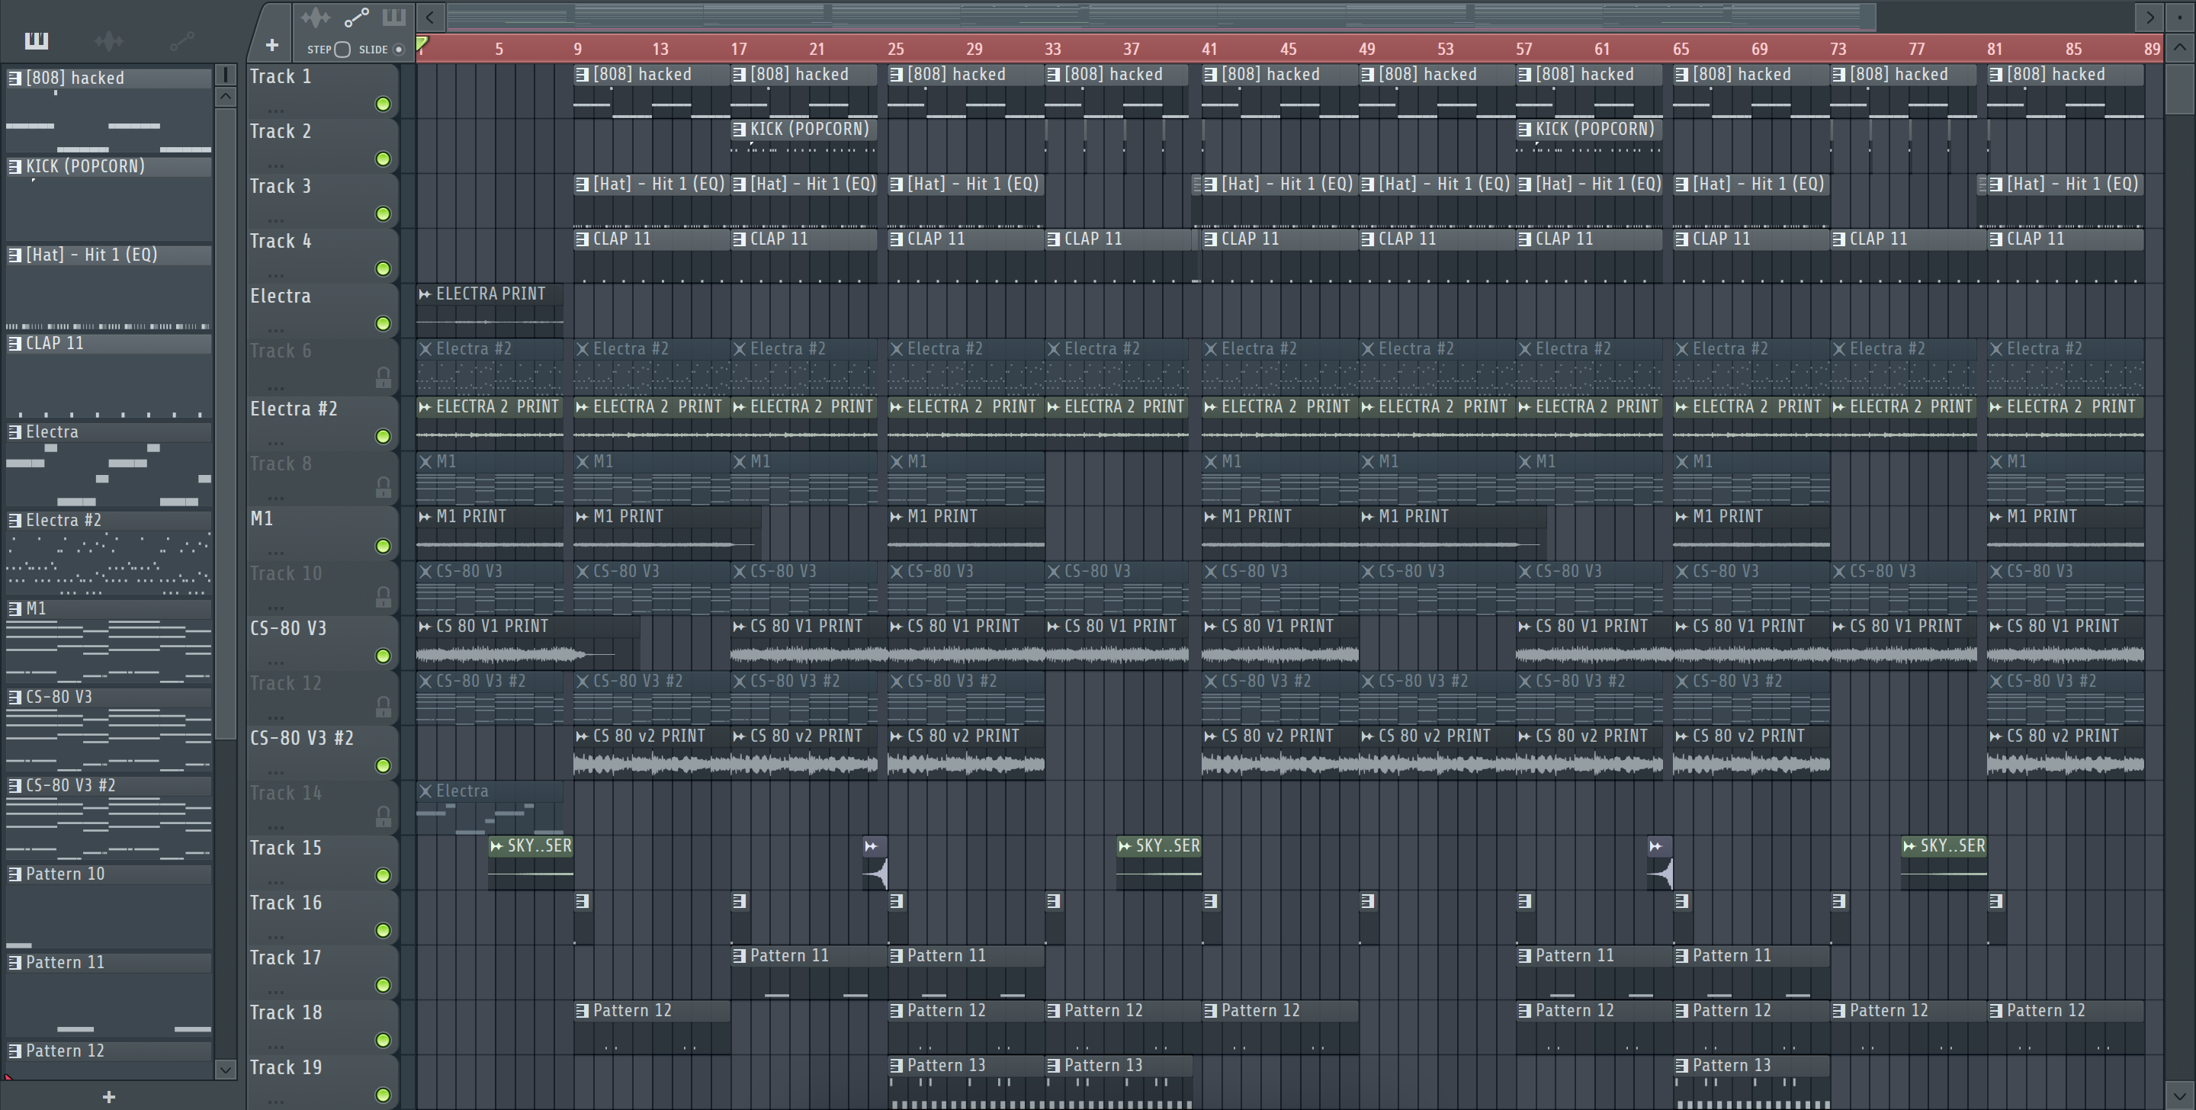Select the riser audio clip before bar 25
Screen dimensions: 2196x1110
click(875, 862)
